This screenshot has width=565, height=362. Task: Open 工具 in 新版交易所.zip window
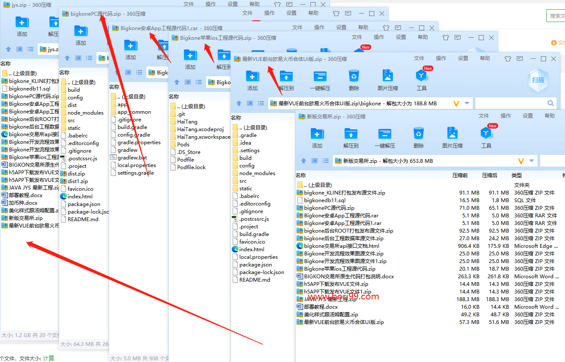[x=486, y=134]
